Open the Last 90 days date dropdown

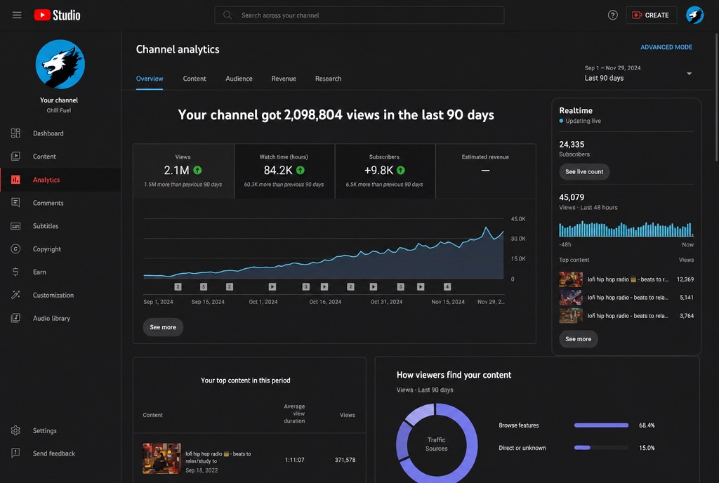[638, 73]
